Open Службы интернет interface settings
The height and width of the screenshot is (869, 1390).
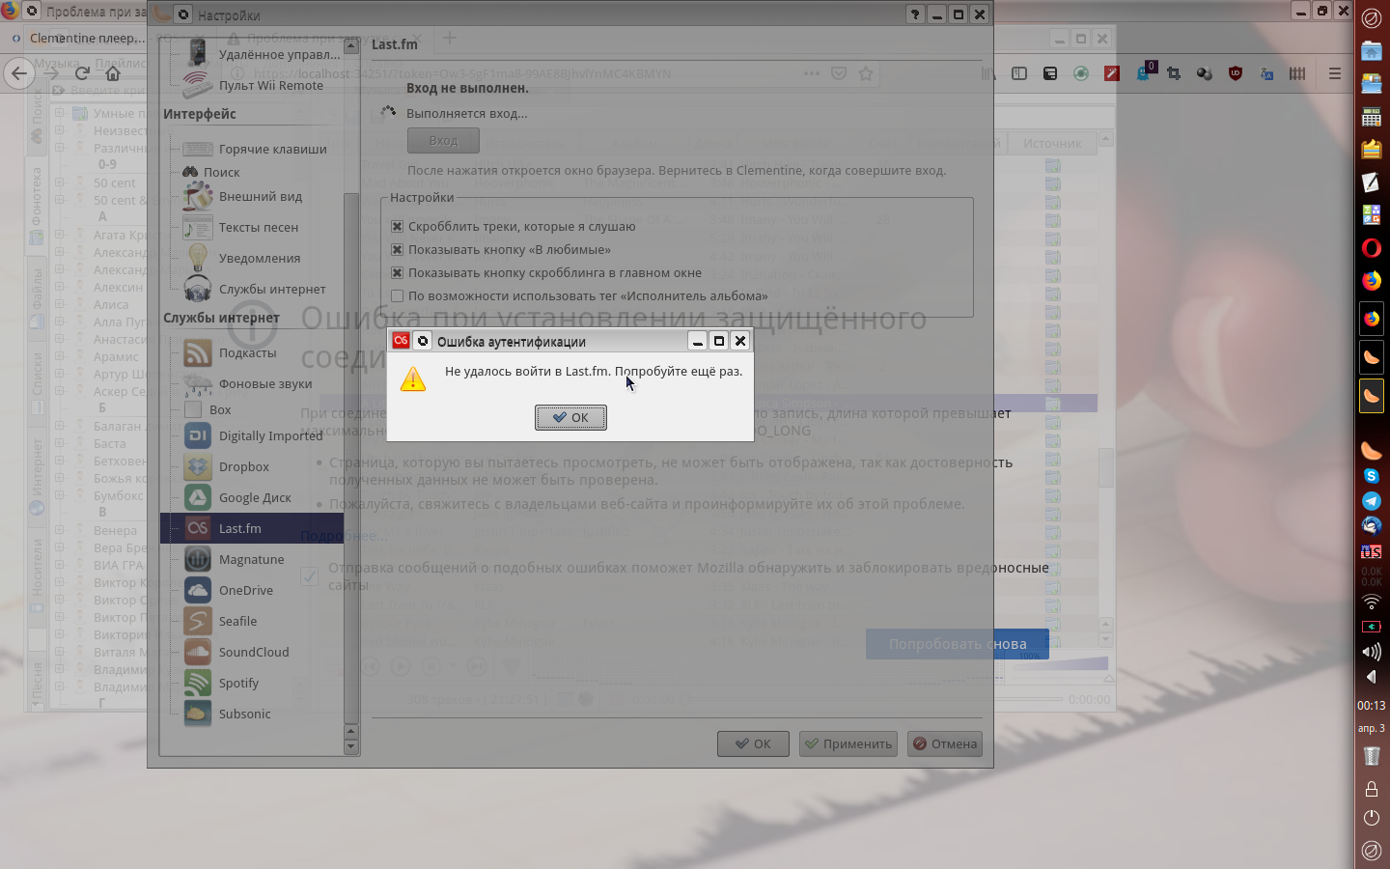tap(251, 289)
